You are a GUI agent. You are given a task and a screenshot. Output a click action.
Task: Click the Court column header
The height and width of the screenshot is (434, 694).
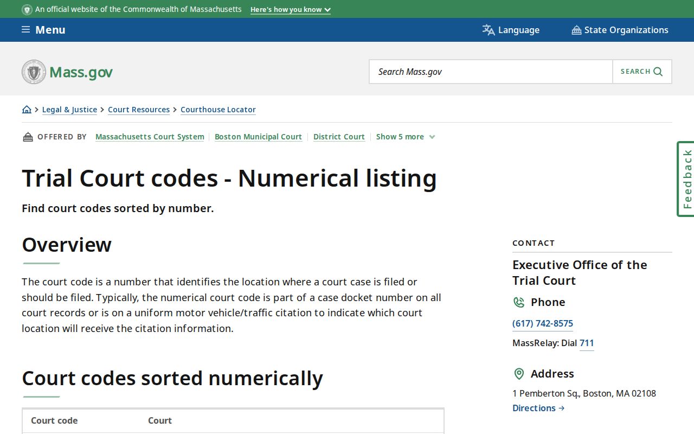pyautogui.click(x=160, y=420)
